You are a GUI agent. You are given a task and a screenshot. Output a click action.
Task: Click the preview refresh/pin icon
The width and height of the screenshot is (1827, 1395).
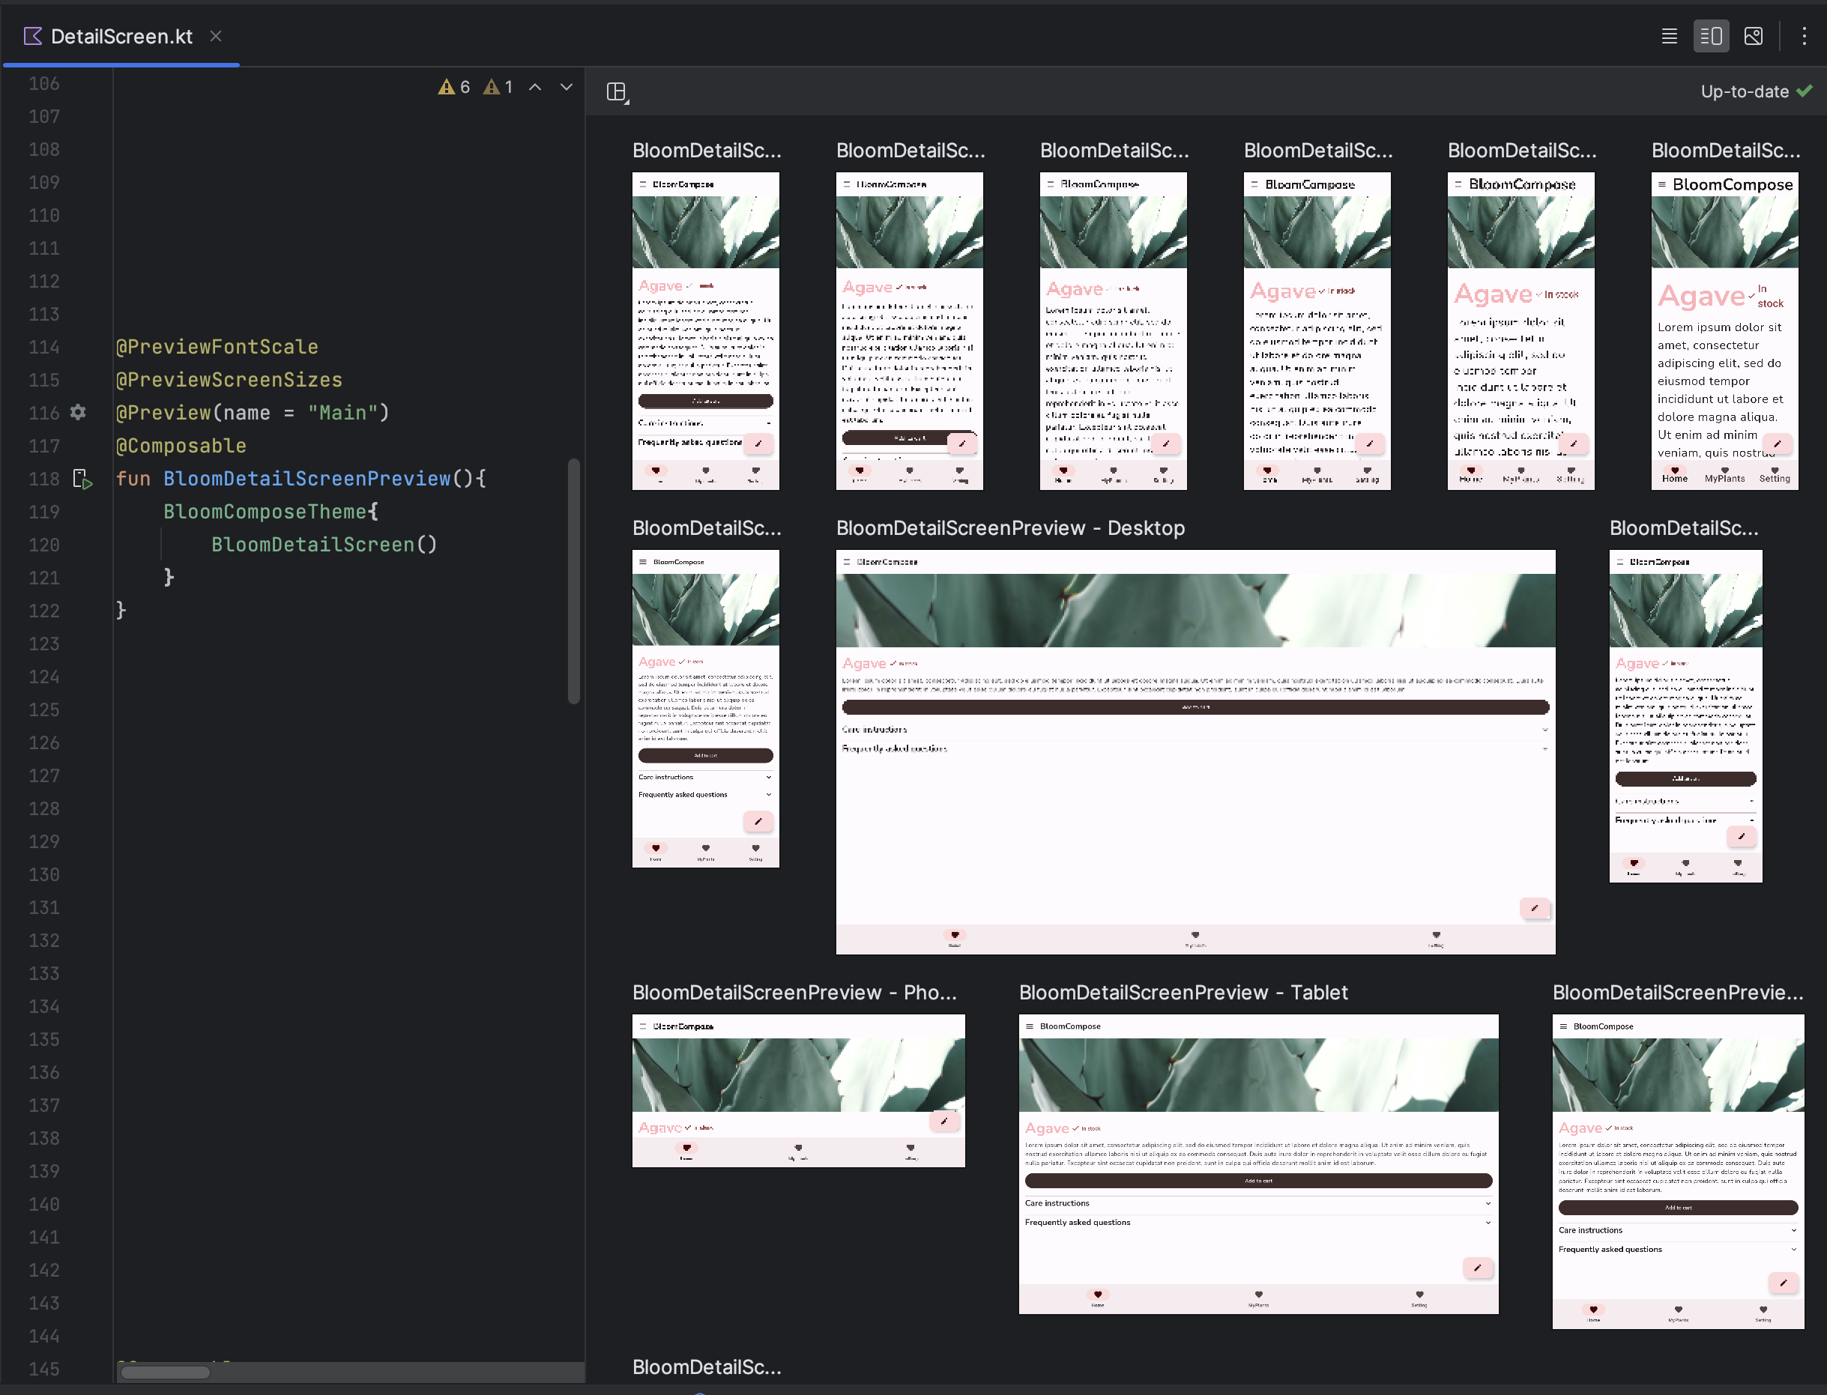click(617, 91)
